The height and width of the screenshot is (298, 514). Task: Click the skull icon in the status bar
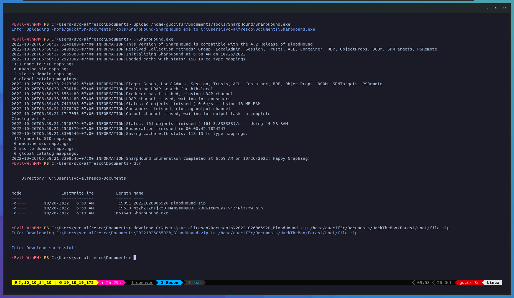[16, 283]
